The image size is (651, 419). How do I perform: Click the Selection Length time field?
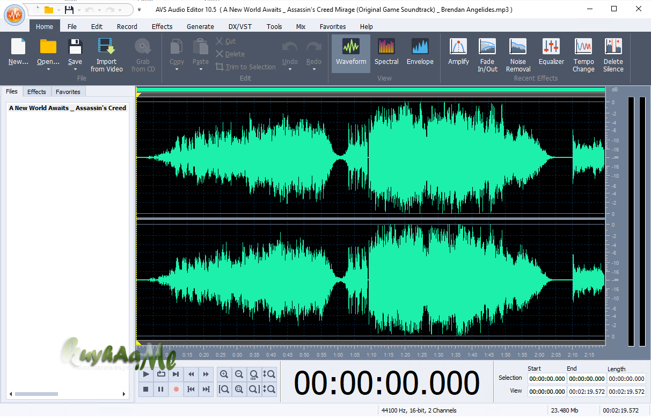click(626, 378)
